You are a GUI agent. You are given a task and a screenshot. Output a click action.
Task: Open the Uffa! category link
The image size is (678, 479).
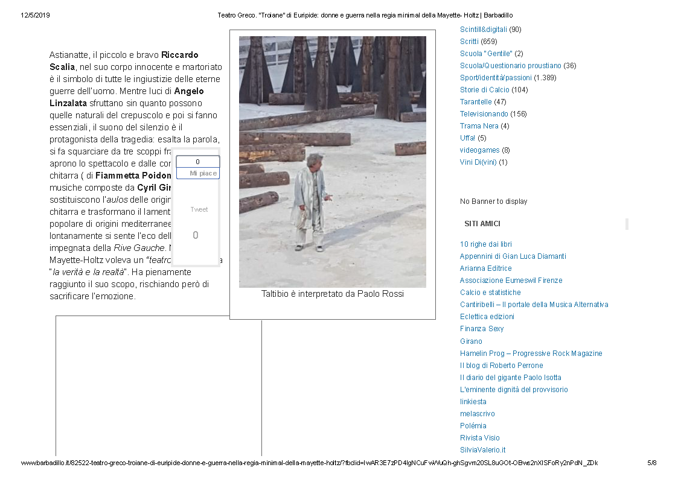[467, 138]
